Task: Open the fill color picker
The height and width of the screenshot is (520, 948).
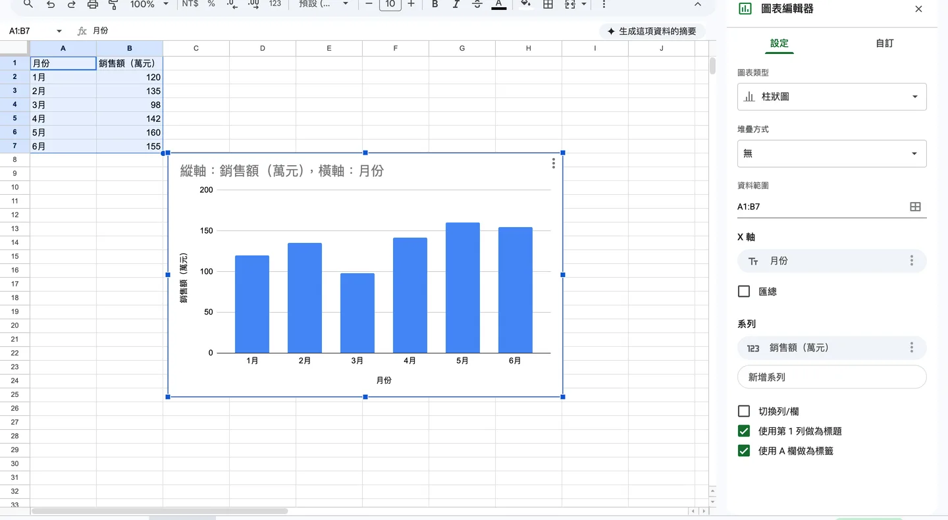Action: point(525,5)
